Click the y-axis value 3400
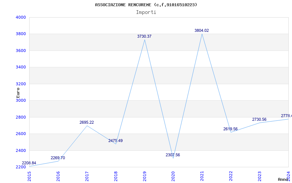 tap(21, 67)
